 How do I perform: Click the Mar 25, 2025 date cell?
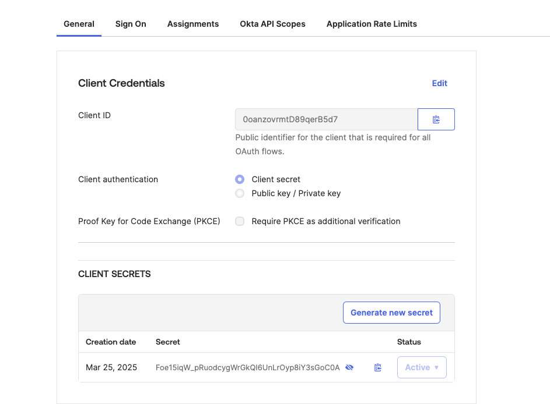point(111,367)
